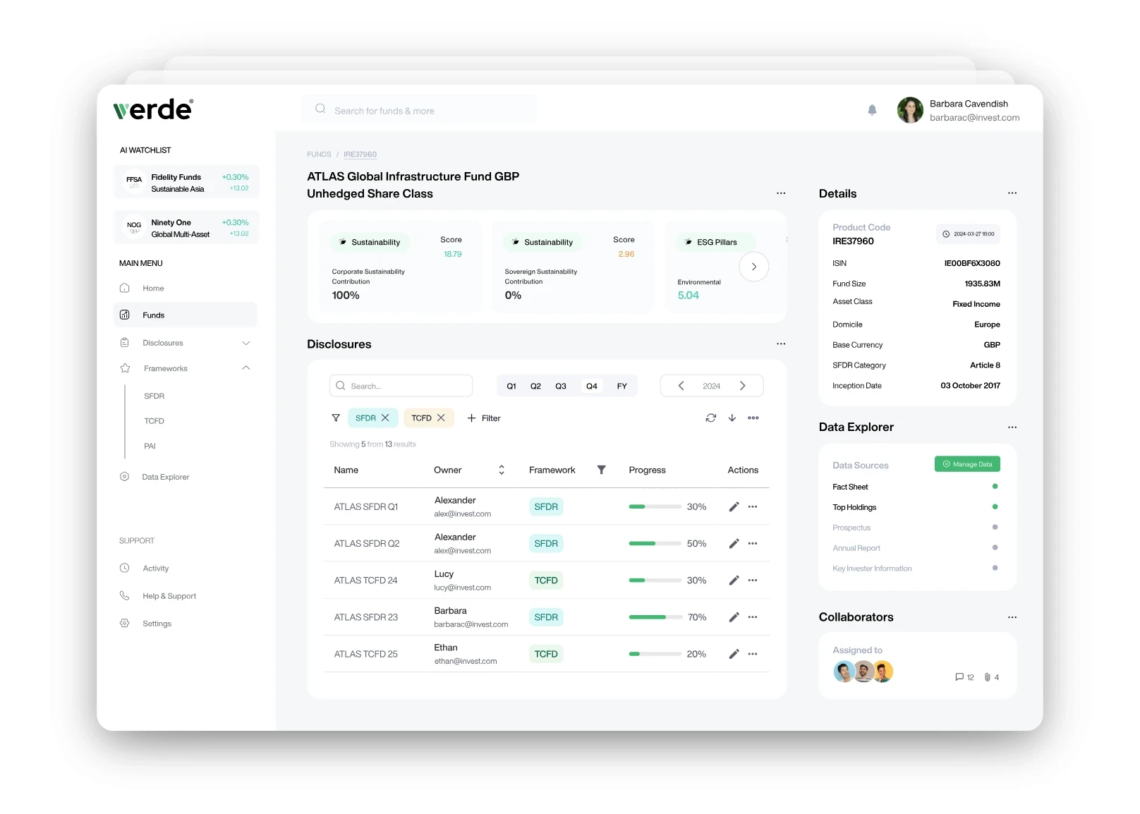Add a new Filter

pos(484,418)
